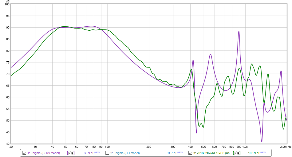Select the "1: Enigma (BP6S model)" legend label
292x157 pixels.
pyautogui.click(x=44, y=153)
